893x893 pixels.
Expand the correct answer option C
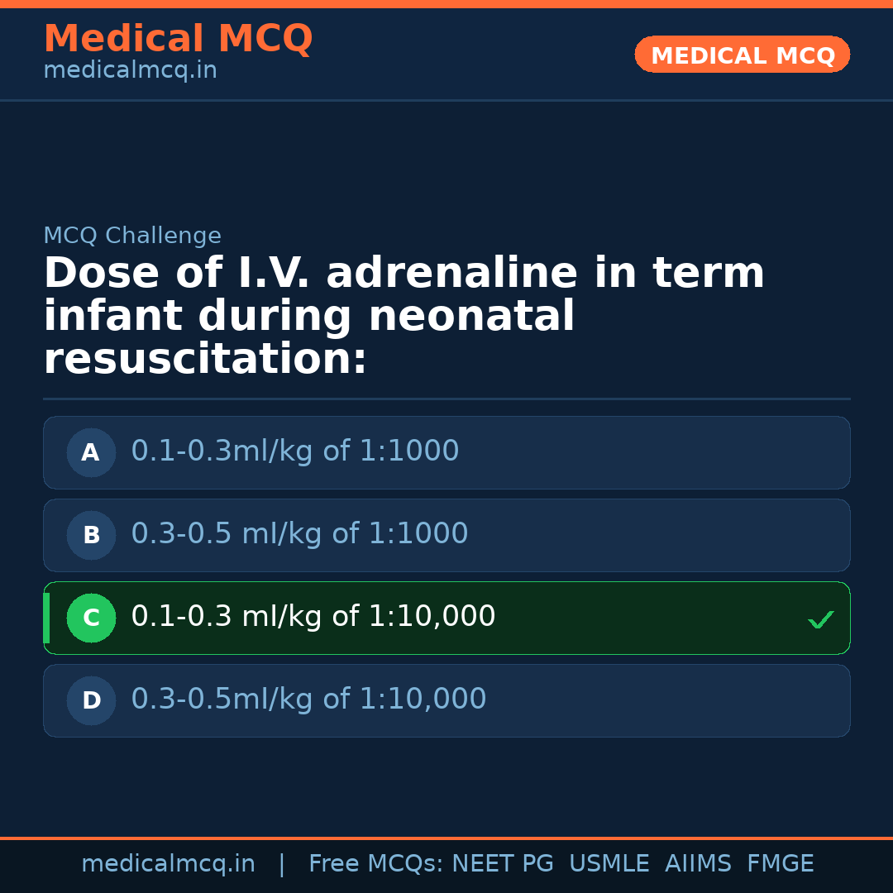tap(446, 618)
